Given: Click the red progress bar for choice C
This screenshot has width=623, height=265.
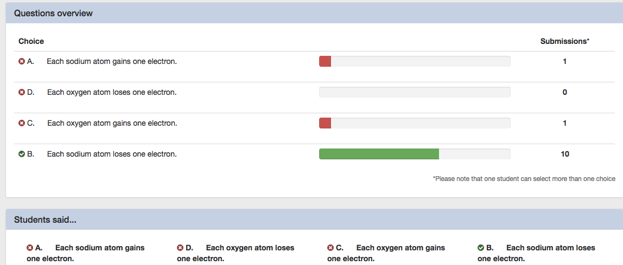Looking at the screenshot, I should click(325, 123).
